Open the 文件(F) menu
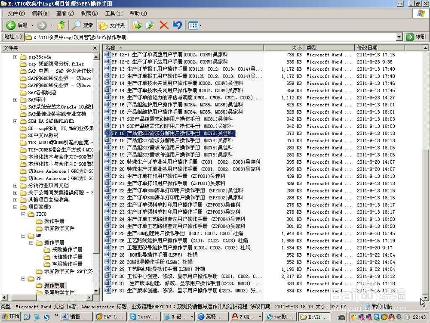This screenshot has width=430, height=323. pyautogui.click(x=16, y=13)
